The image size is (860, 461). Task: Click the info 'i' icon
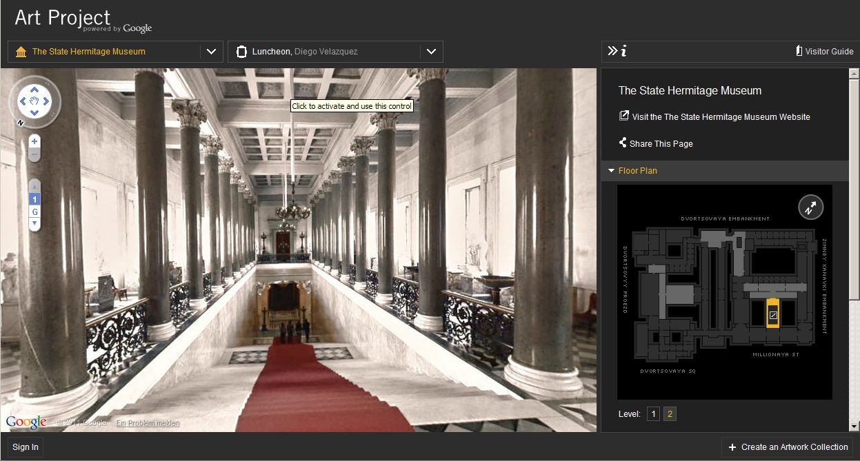click(x=623, y=50)
